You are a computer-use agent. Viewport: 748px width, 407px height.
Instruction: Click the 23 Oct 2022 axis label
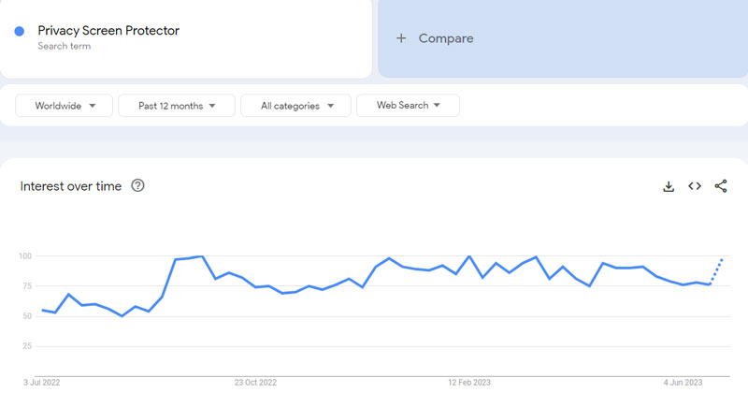click(255, 383)
